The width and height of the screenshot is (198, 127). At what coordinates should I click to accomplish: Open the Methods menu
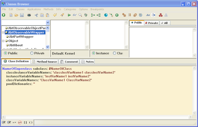coord(49,9)
